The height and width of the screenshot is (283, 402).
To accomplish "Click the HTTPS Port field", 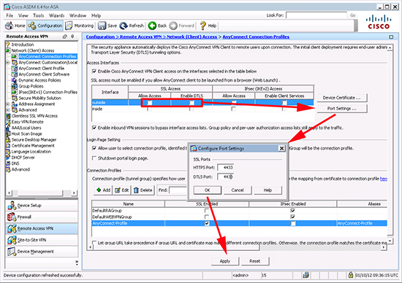I will (226, 167).
